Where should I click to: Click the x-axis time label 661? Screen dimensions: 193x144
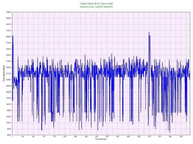click(x=171, y=137)
